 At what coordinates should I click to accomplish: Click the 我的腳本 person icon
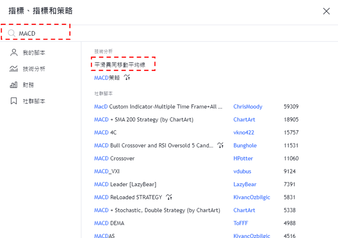(x=14, y=53)
